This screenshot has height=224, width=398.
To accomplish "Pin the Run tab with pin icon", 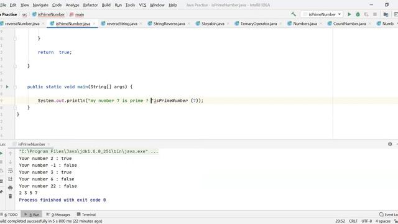I will pyautogui.click(x=1, y=192).
